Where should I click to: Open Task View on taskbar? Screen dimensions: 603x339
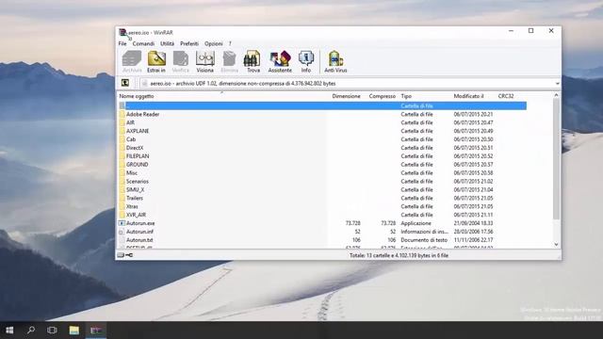point(52,331)
